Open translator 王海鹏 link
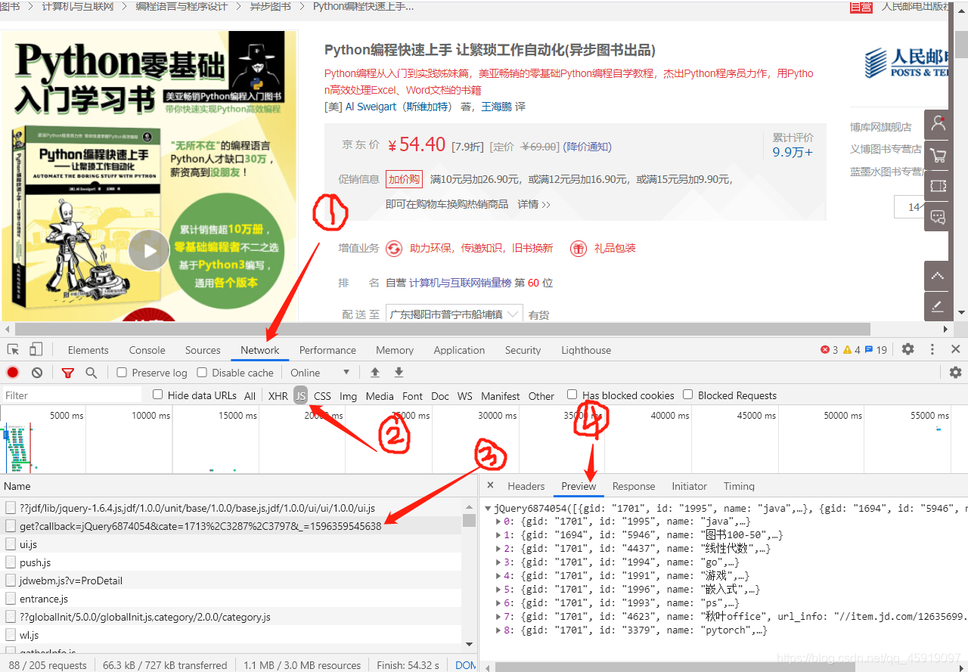 click(497, 107)
